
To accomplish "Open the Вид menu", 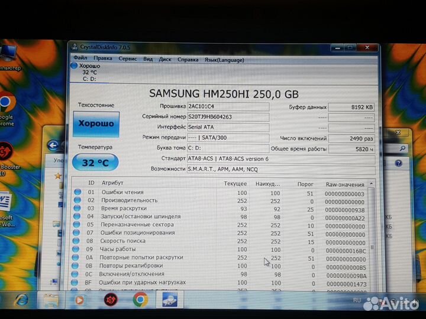I will point(148,59).
